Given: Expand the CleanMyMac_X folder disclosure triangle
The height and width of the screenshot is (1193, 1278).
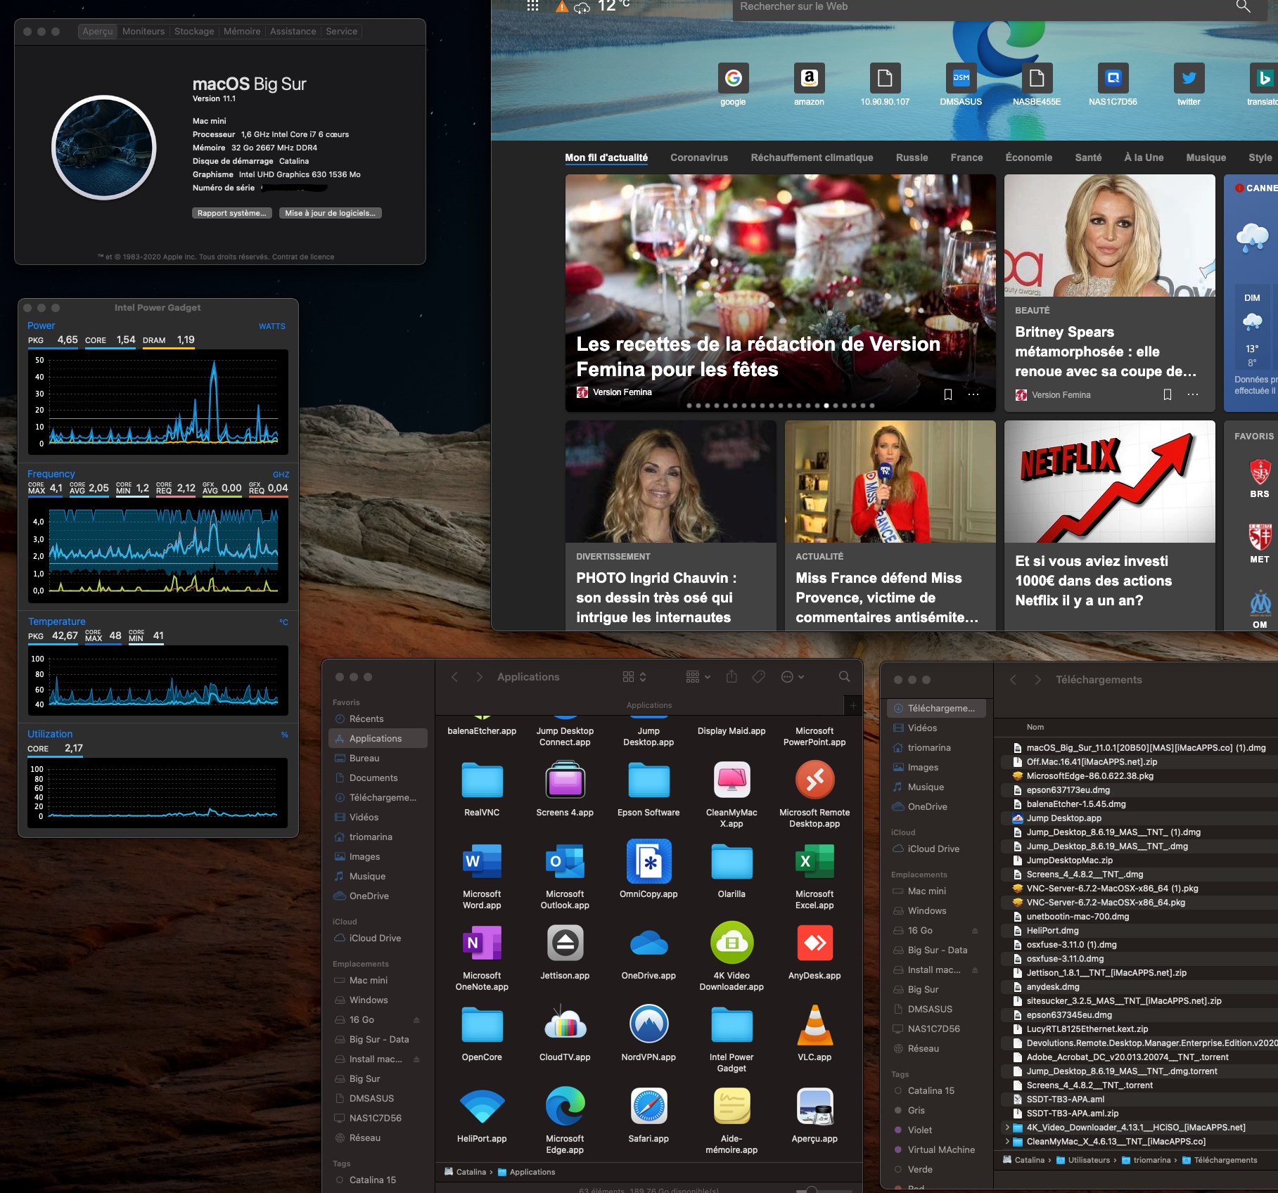Looking at the screenshot, I should [1007, 1141].
